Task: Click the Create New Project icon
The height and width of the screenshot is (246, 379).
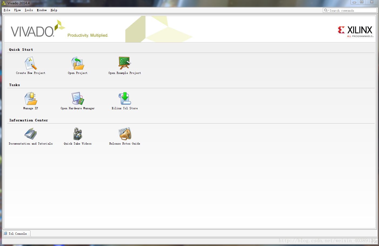Action: point(31,63)
